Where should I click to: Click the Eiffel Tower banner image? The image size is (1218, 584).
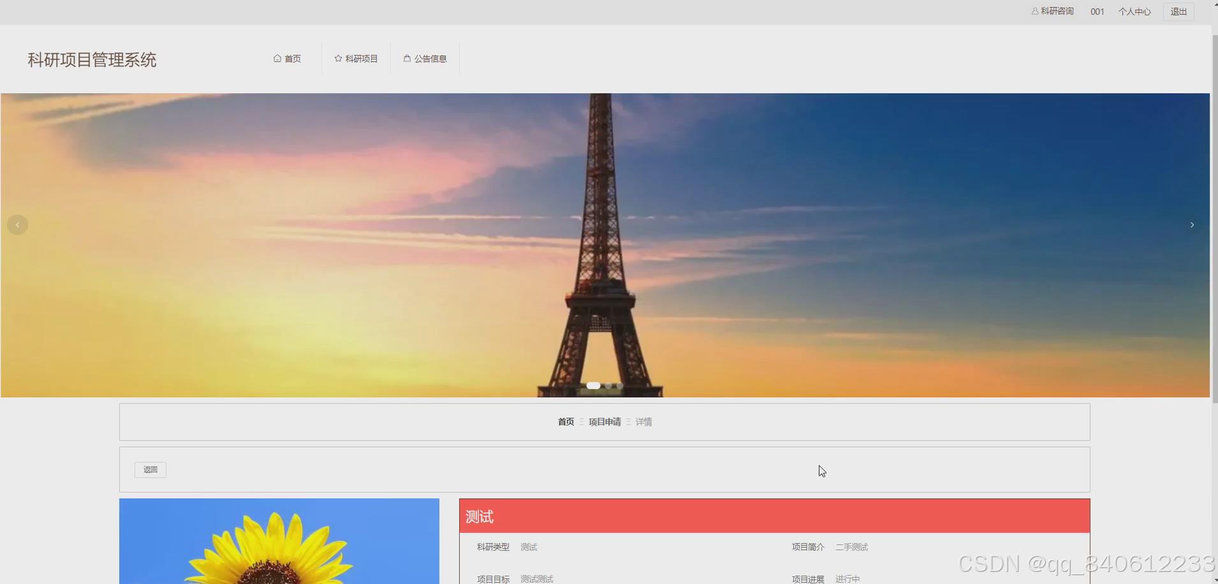click(605, 245)
